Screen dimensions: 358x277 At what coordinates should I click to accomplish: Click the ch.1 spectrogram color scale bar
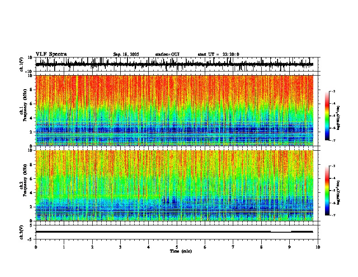pyautogui.click(x=327, y=116)
